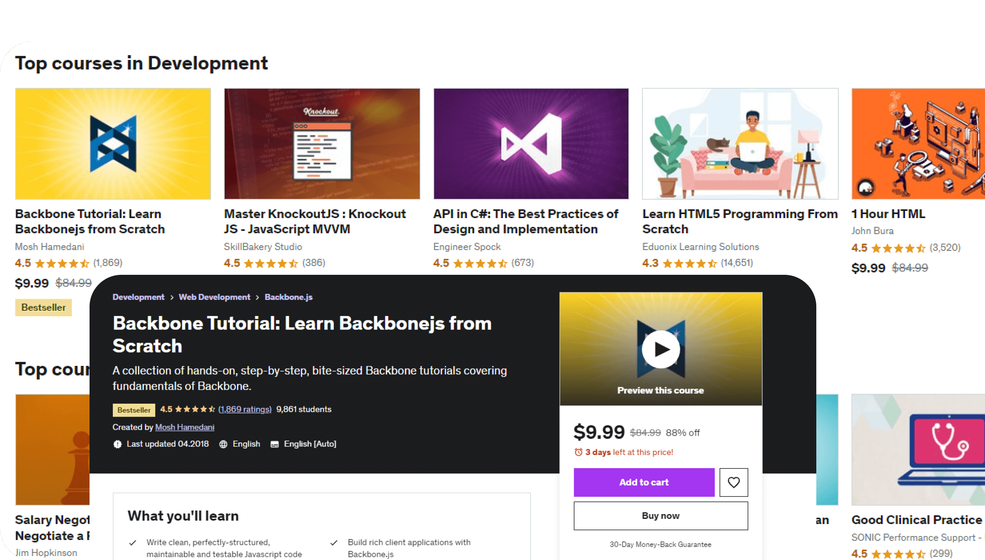Screen dimensions: 985x560
Task: Click 'Eduonix Learning Solutions' author name
Action: (701, 247)
